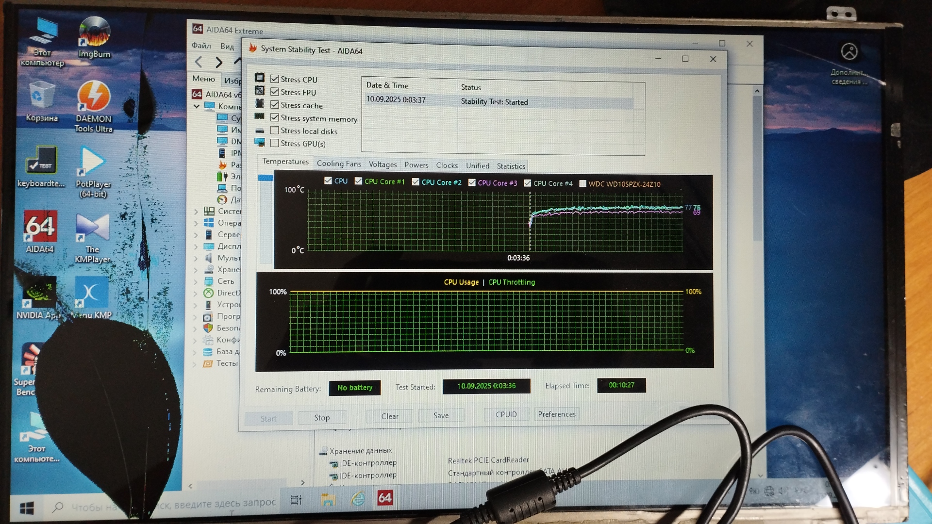Expand the Сеть tree node
The height and width of the screenshot is (524, 932).
(196, 282)
